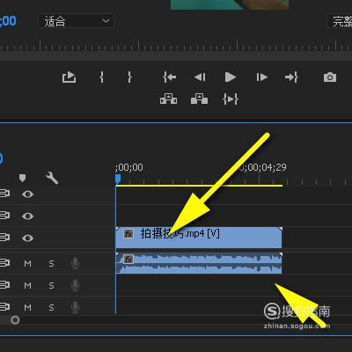Click voice-over mic on the middle audio track

coord(75,285)
